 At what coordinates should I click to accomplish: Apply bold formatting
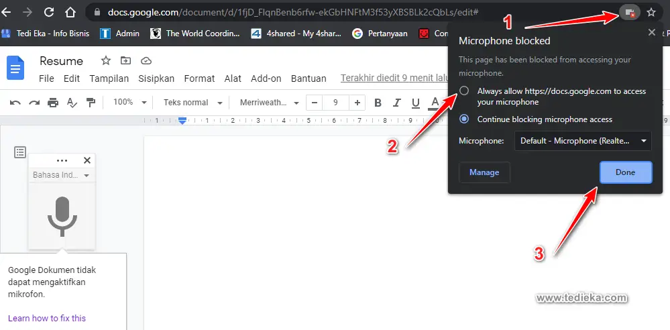pos(378,103)
